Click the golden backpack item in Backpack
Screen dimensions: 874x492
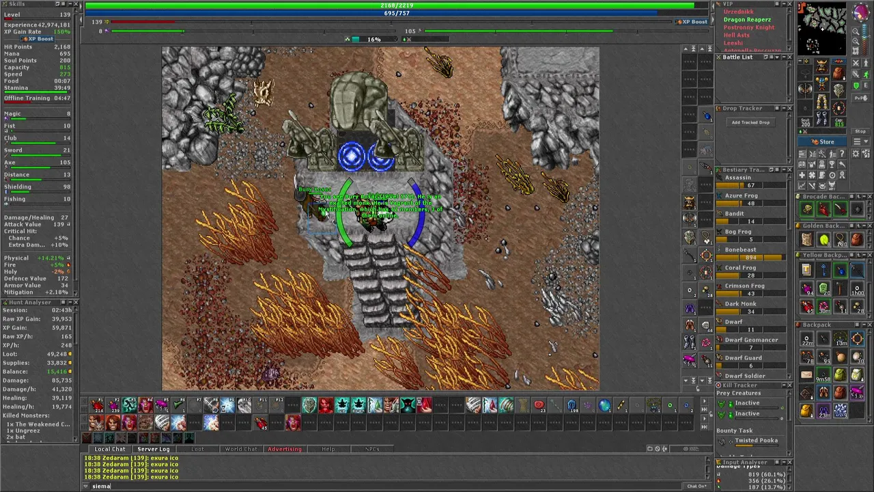(806, 411)
